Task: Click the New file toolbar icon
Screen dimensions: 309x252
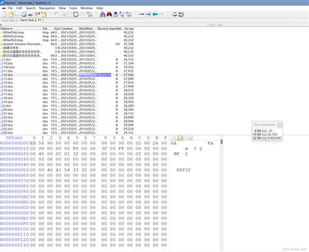Action: click(4, 14)
